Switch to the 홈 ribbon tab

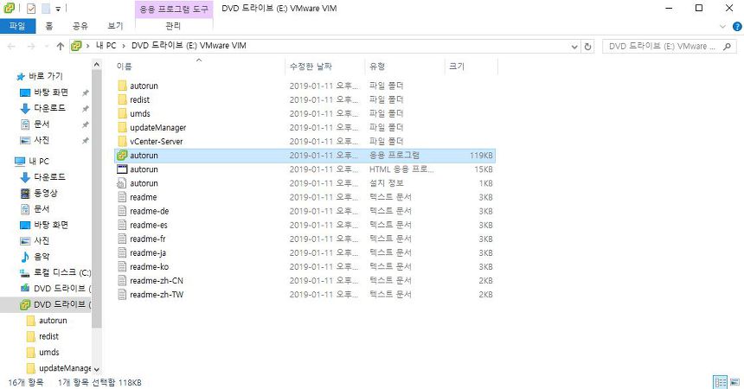[48, 26]
